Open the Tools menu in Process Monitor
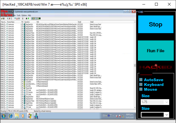176x123 pixels. [x=19, y=15]
